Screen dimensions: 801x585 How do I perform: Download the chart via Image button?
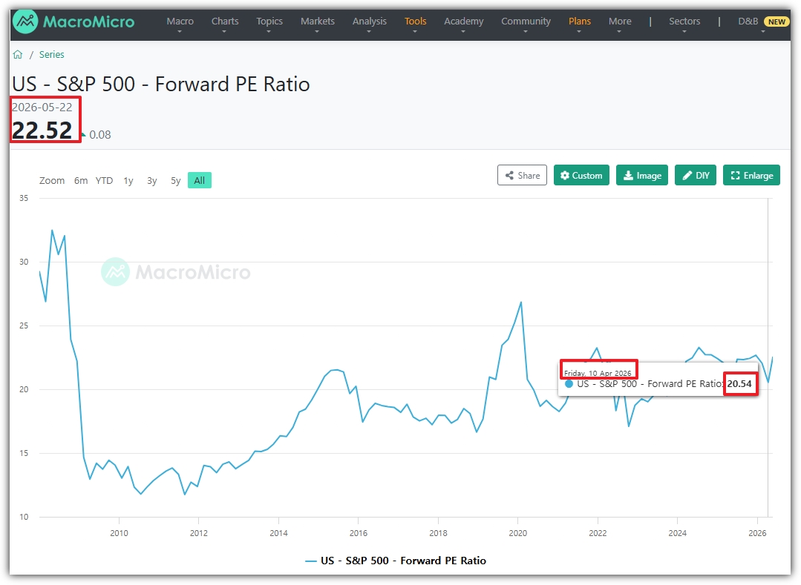[642, 176]
